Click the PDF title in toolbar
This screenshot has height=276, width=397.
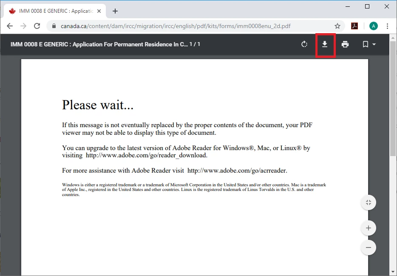[x=99, y=44]
